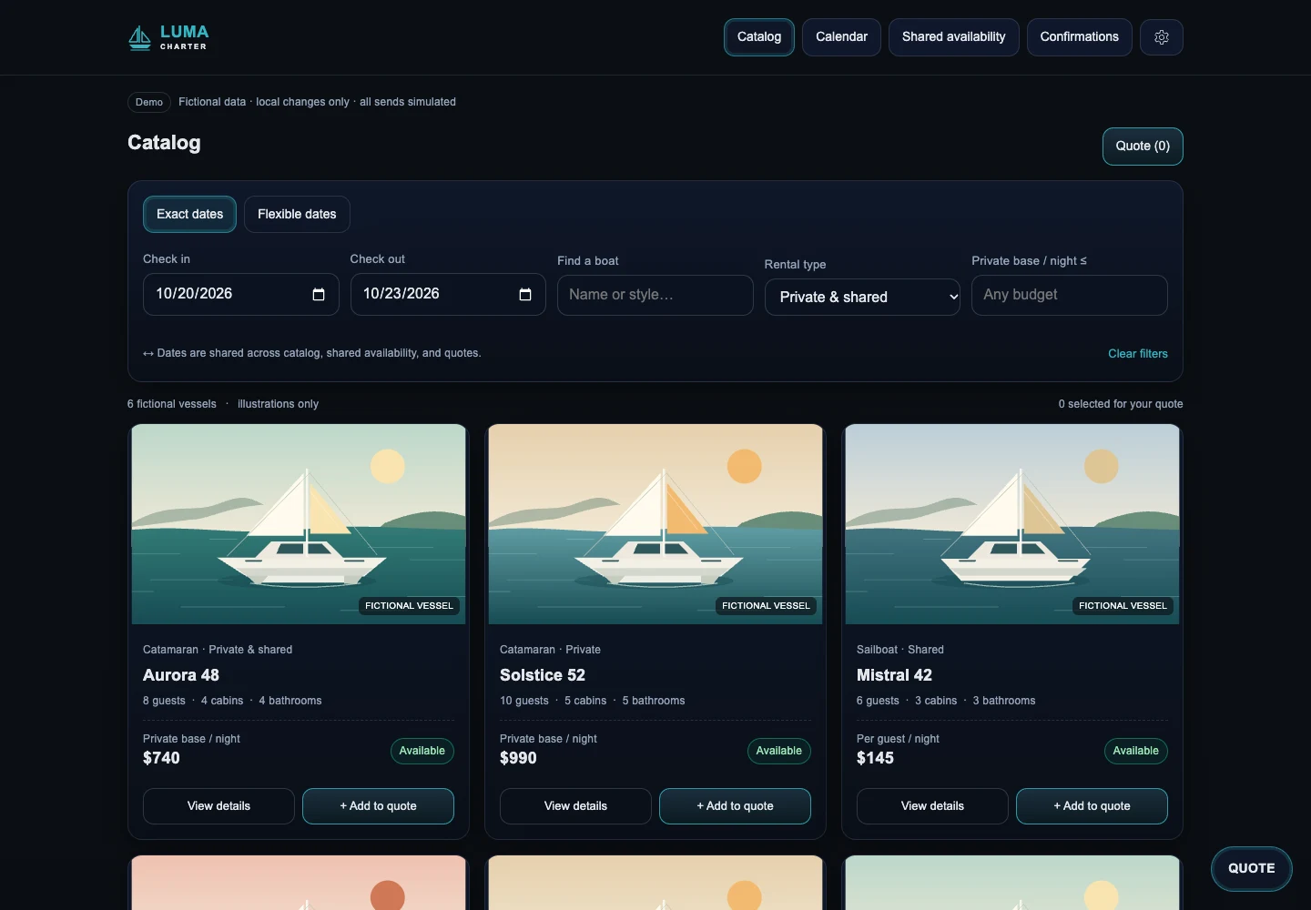Viewport: 1311px width, 910px height.
Task: Click the Aurora 48 boat illustration
Action: click(x=299, y=524)
